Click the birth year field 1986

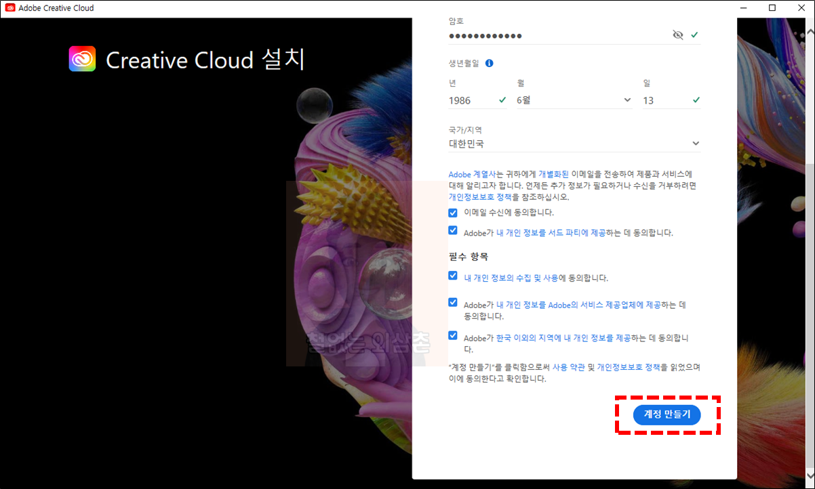pyautogui.click(x=477, y=100)
